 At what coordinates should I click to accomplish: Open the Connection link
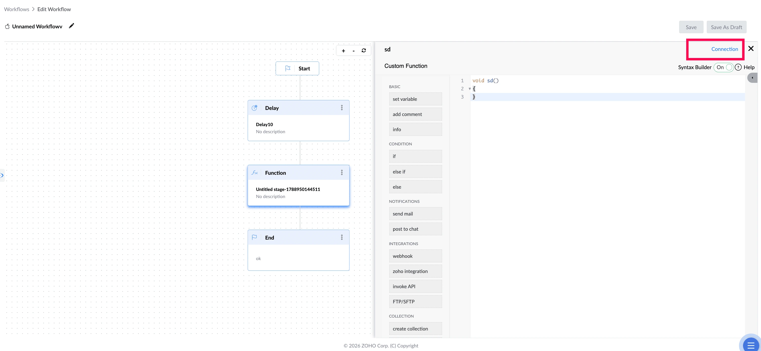click(x=724, y=49)
